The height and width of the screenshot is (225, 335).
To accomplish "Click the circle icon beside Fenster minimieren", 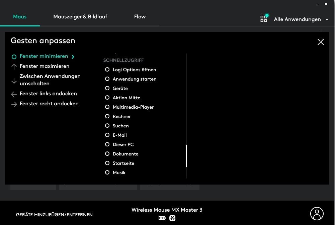I will pyautogui.click(x=14, y=57).
